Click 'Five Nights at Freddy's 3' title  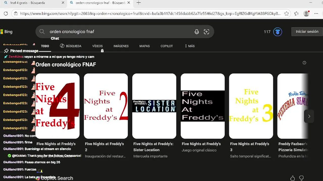250,147
